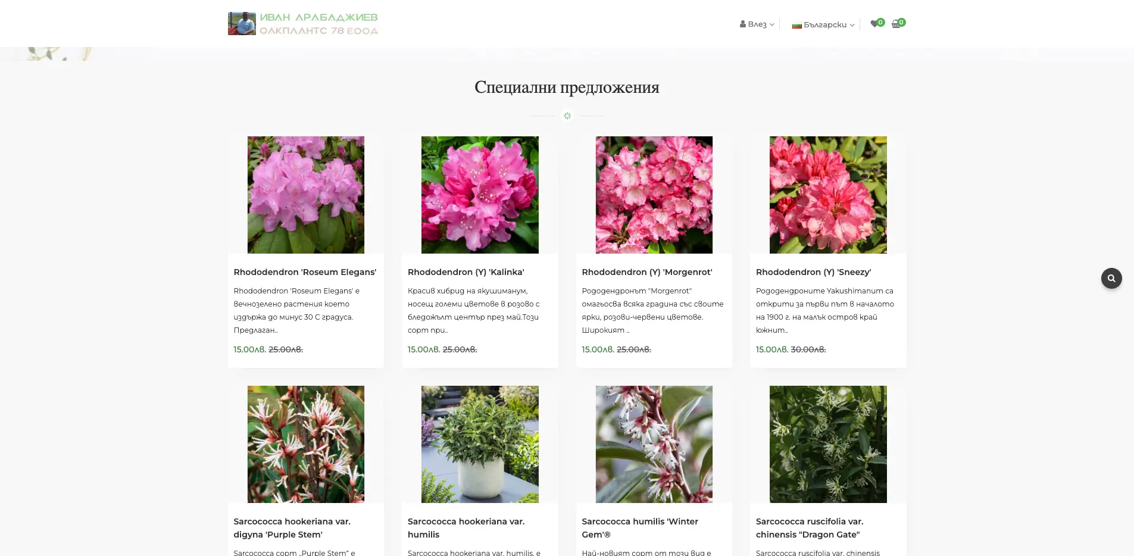Click Sarcococca ruscifolia "Dragon Gate" title
1134x556 pixels.
pos(810,528)
